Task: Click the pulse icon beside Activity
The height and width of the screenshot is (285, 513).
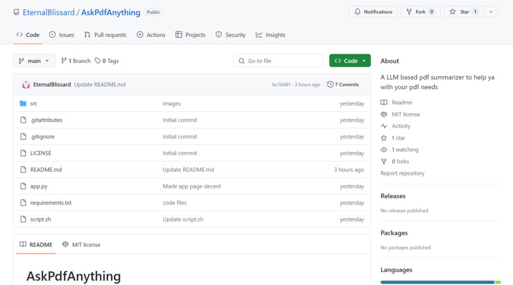Action: [x=384, y=126]
